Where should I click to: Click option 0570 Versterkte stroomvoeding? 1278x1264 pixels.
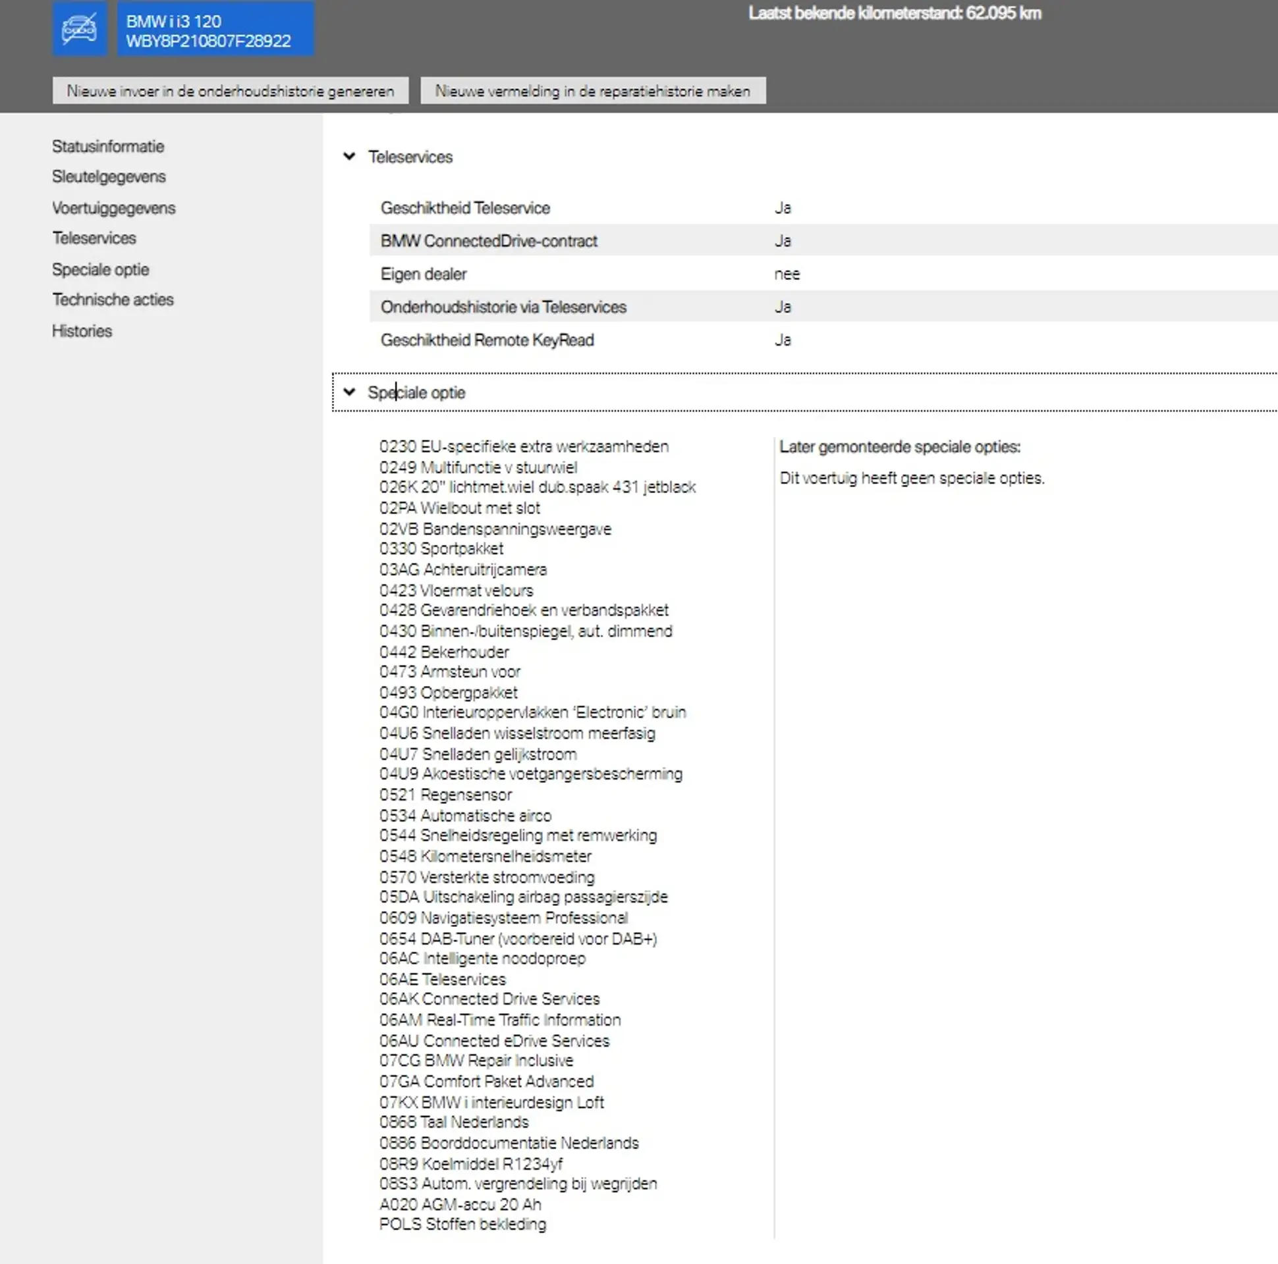pos(487,878)
